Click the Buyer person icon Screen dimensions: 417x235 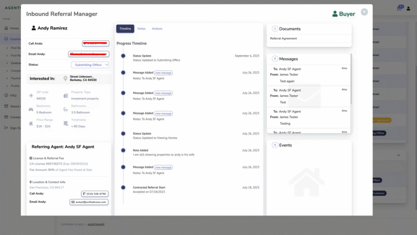[x=335, y=14]
